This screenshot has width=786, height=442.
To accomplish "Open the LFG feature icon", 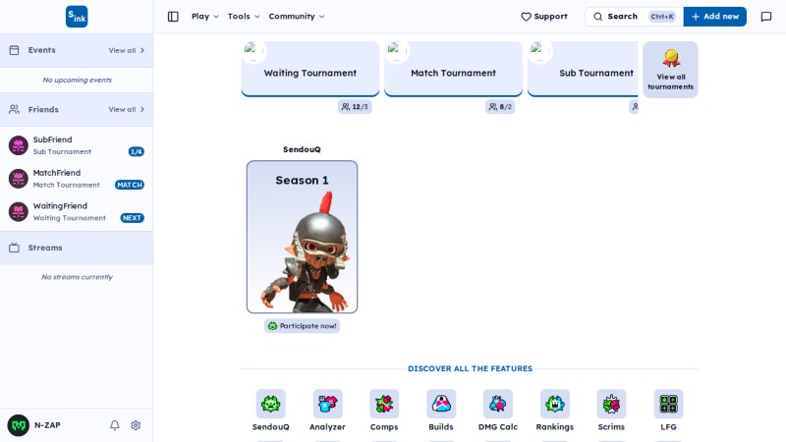I will 669,404.
